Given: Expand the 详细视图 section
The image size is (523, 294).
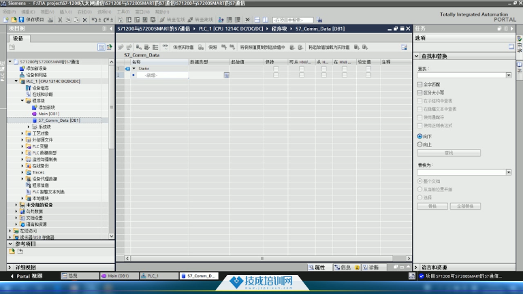Looking at the screenshot, I should 10,267.
